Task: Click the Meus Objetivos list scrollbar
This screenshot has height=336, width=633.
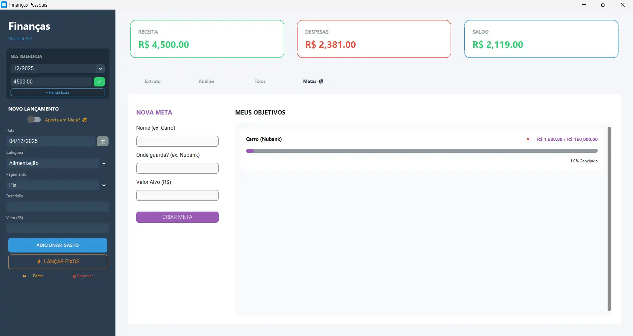Action: pos(609,218)
